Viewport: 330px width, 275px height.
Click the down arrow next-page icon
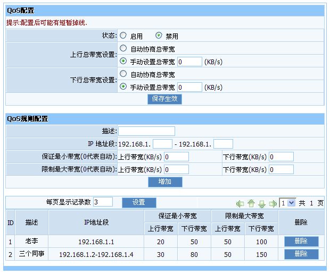click(x=262, y=203)
